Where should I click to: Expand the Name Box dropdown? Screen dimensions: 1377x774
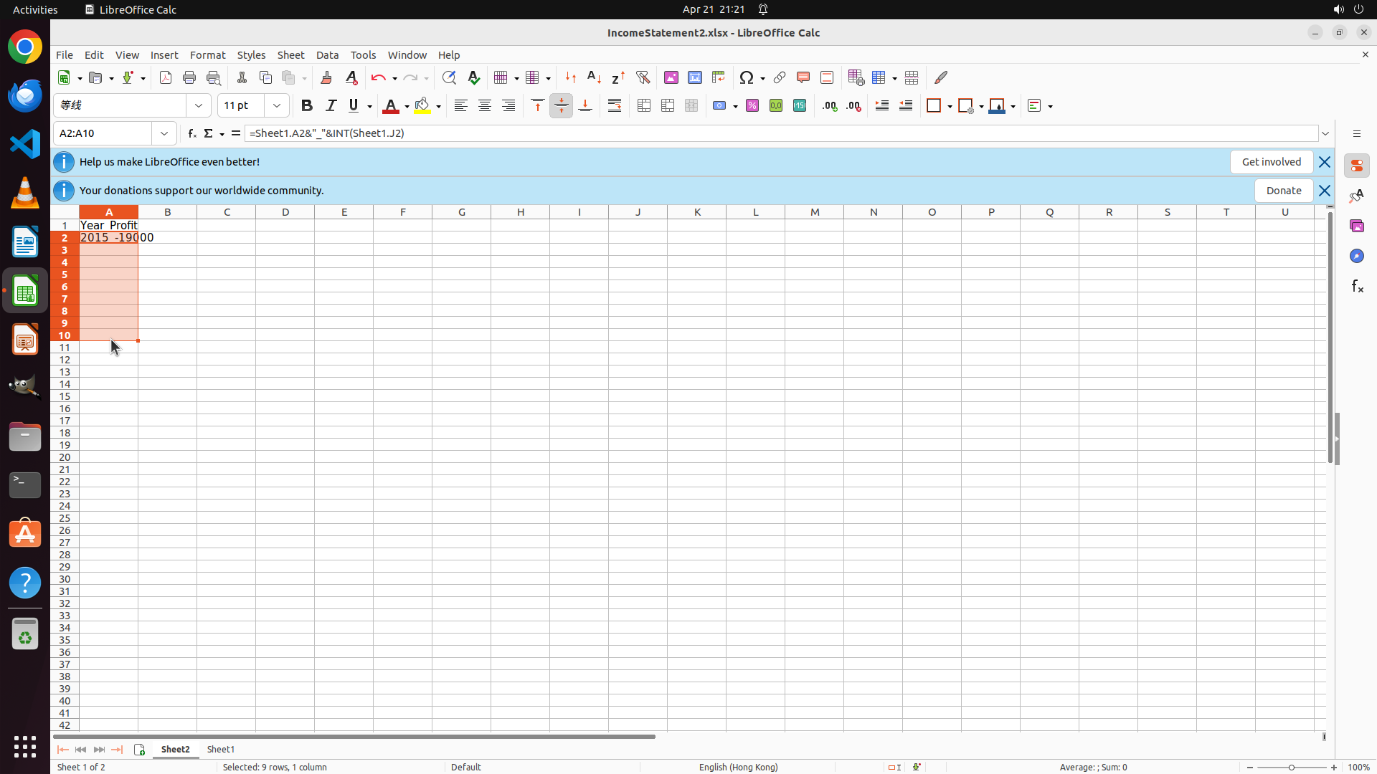pyautogui.click(x=164, y=133)
